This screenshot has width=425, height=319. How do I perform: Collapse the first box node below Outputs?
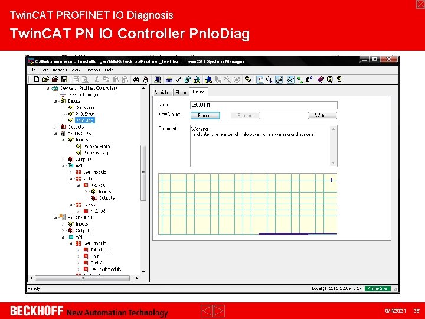click(x=55, y=134)
